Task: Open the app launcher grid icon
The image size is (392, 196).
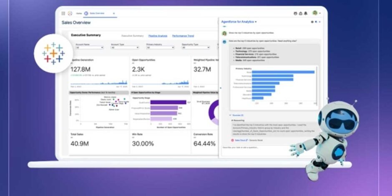Action: pos(63,13)
